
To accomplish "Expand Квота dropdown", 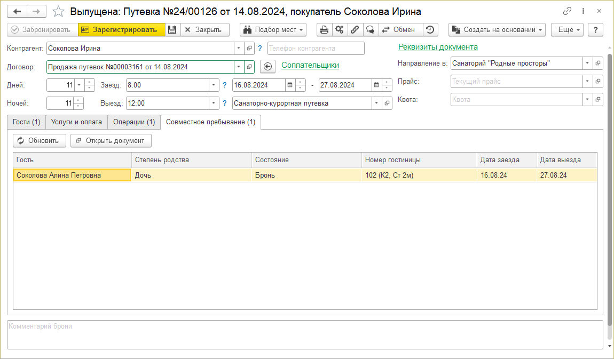I will click(x=587, y=99).
